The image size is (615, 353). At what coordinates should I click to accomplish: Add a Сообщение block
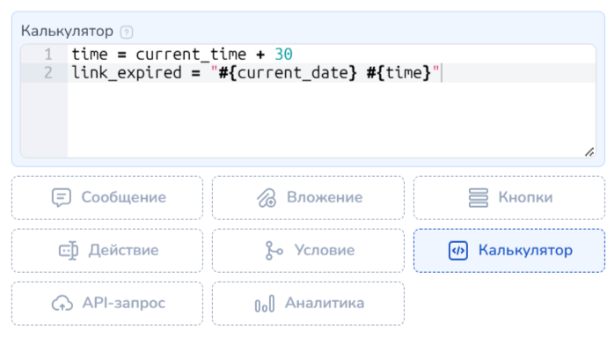[x=107, y=198]
